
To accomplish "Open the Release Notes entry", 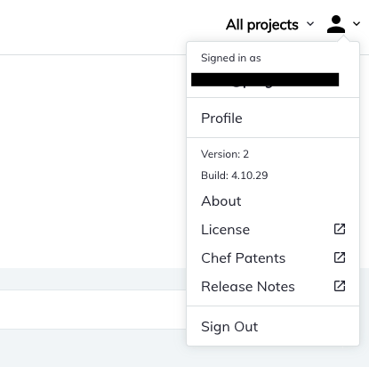I will (248, 287).
